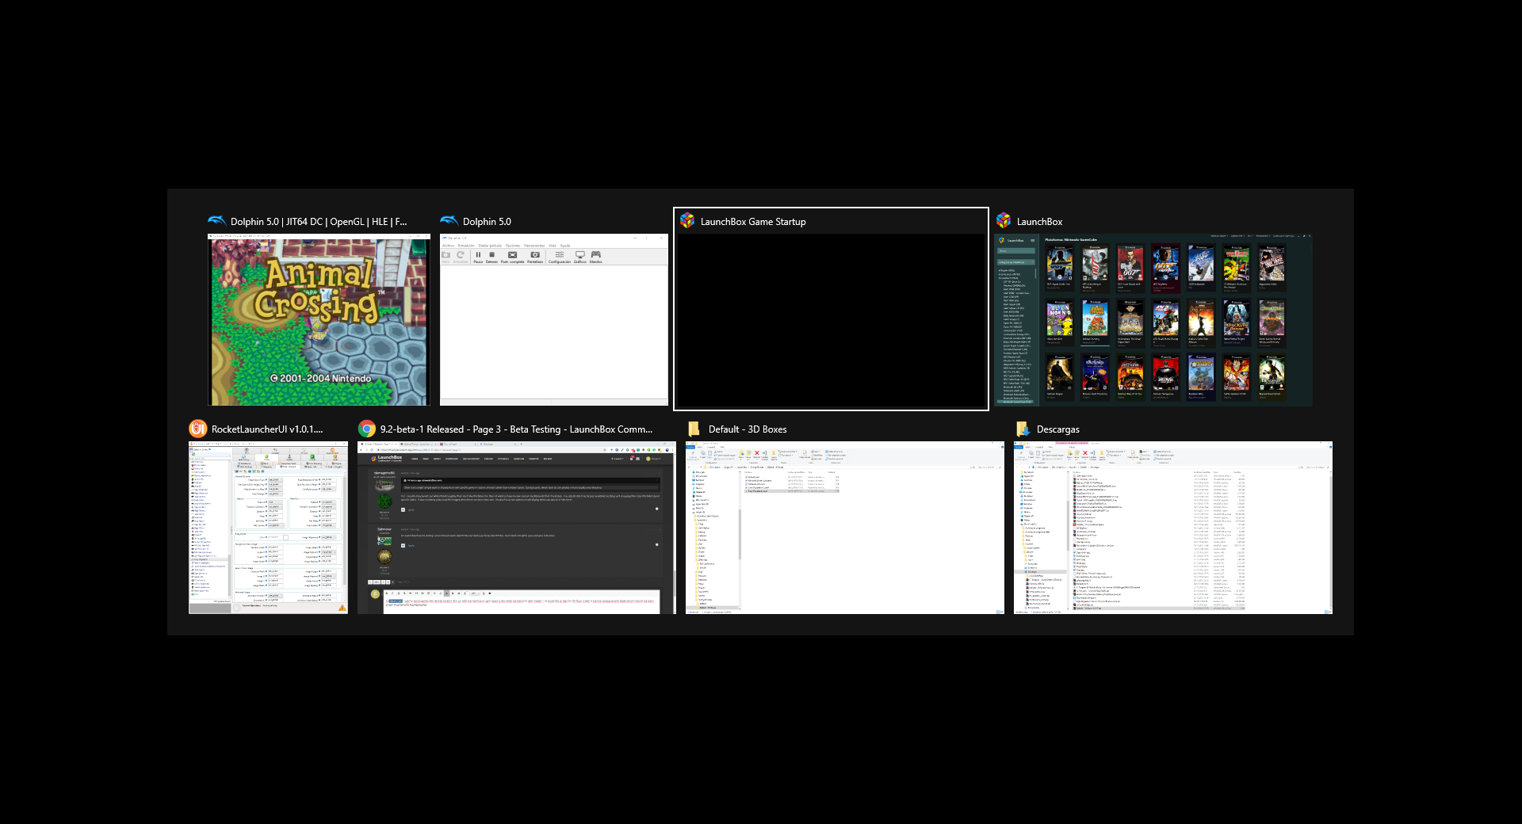Viewport: 1522px width, 824px height.
Task: Click the RocketLauncherUI orange rocket icon
Action: (197, 429)
